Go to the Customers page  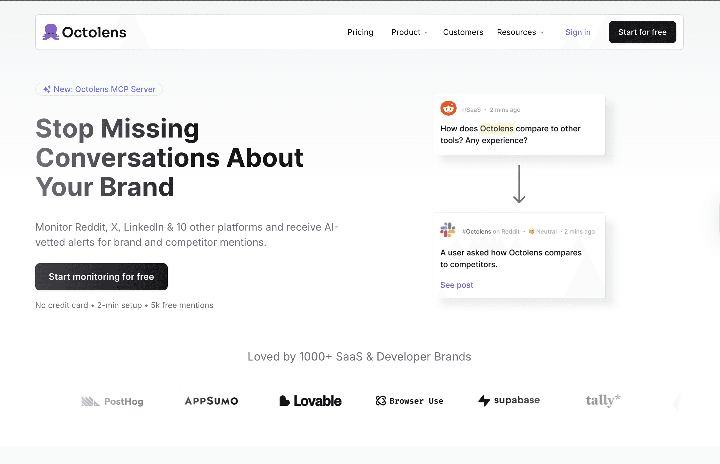463,32
